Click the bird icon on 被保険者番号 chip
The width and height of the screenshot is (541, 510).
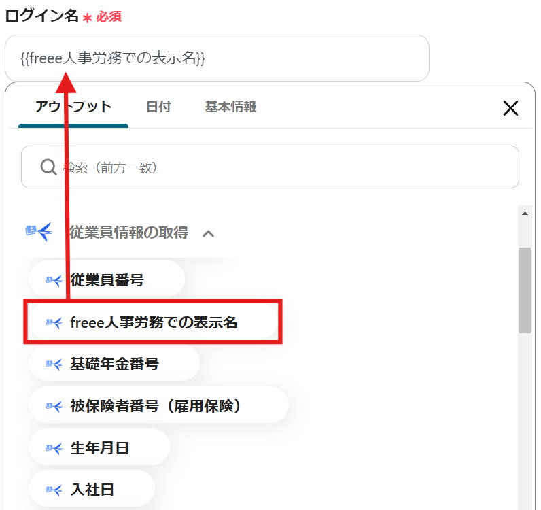click(54, 407)
